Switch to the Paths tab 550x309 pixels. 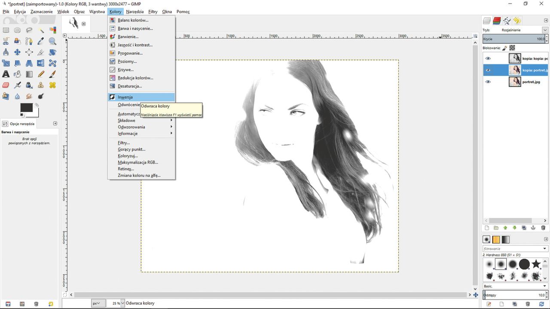[x=507, y=20]
